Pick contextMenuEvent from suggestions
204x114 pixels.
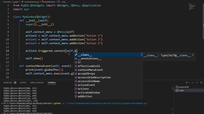[108, 70]
